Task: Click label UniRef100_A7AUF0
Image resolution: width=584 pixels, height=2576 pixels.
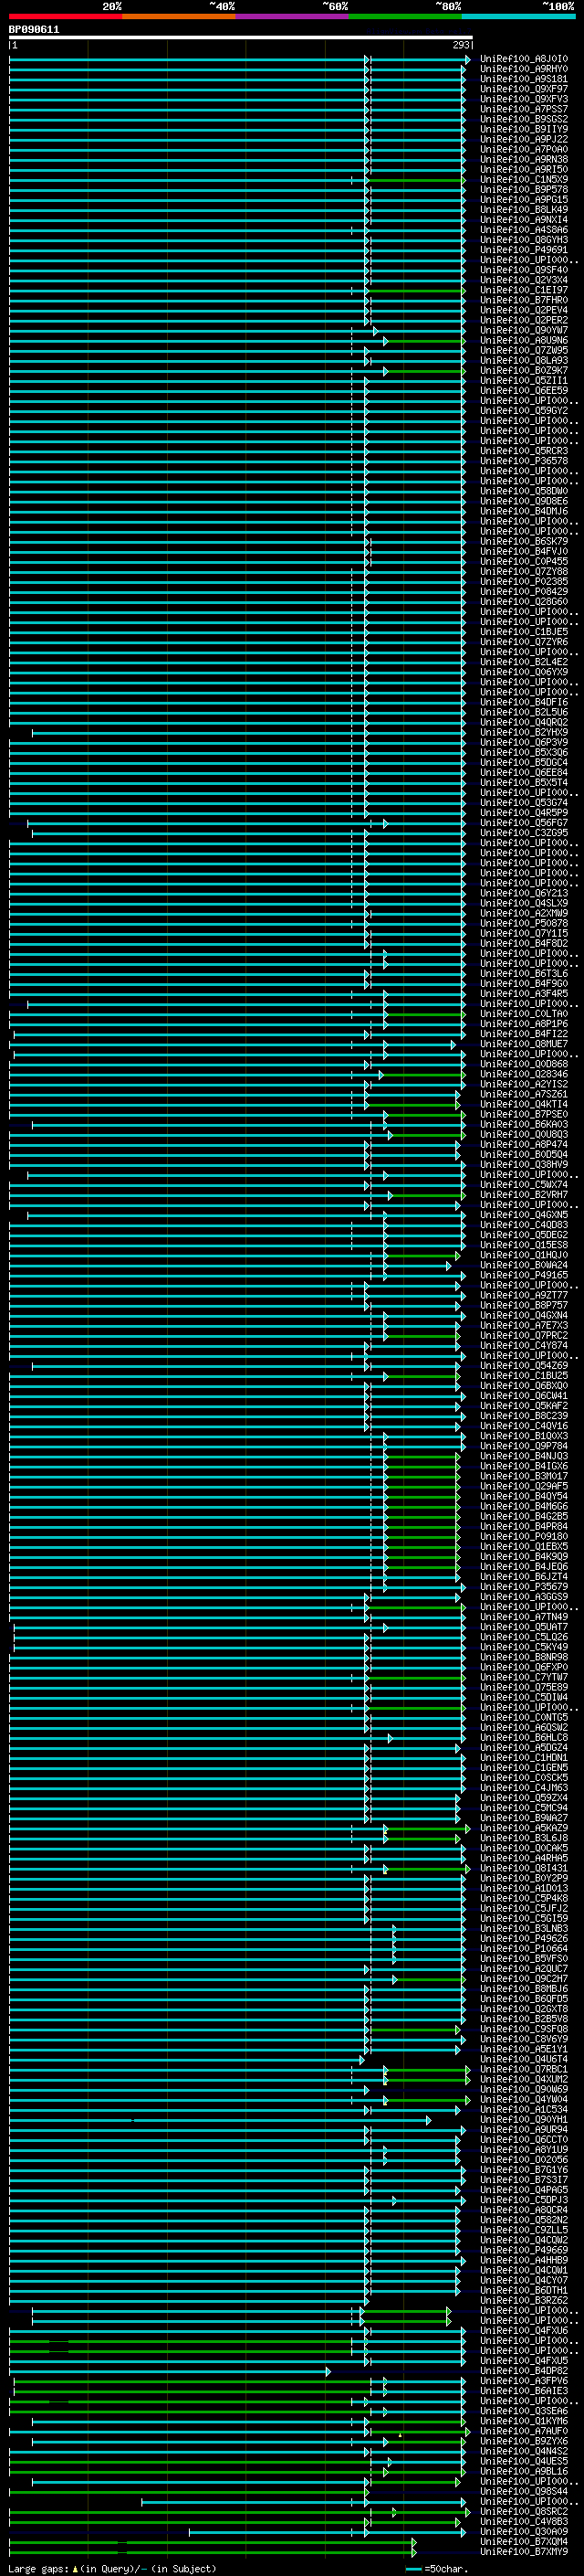Action: [523, 2431]
